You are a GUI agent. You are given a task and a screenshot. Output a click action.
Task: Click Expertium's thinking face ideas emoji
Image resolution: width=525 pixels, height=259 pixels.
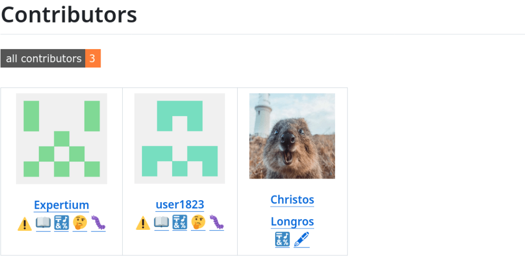coord(80,223)
